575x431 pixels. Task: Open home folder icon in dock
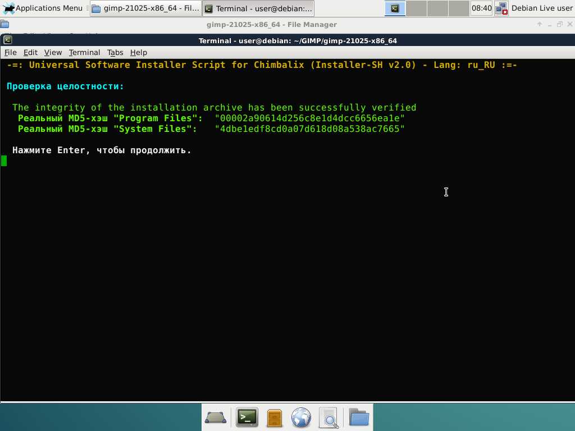point(359,417)
